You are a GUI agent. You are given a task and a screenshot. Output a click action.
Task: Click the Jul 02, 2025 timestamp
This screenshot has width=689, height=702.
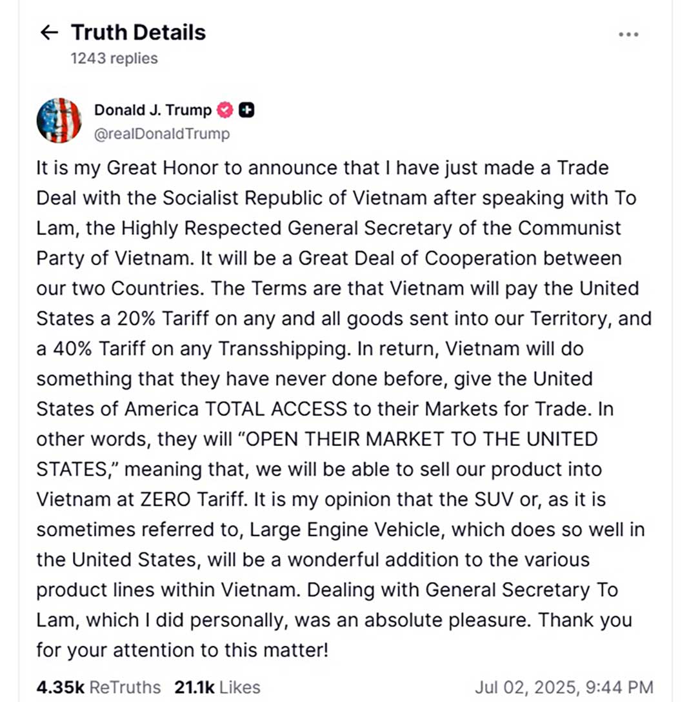click(x=564, y=687)
